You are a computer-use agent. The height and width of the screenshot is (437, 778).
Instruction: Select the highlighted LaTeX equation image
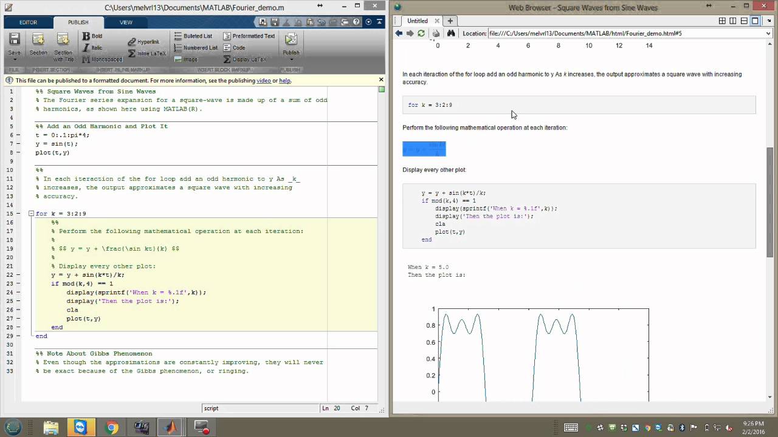click(424, 149)
